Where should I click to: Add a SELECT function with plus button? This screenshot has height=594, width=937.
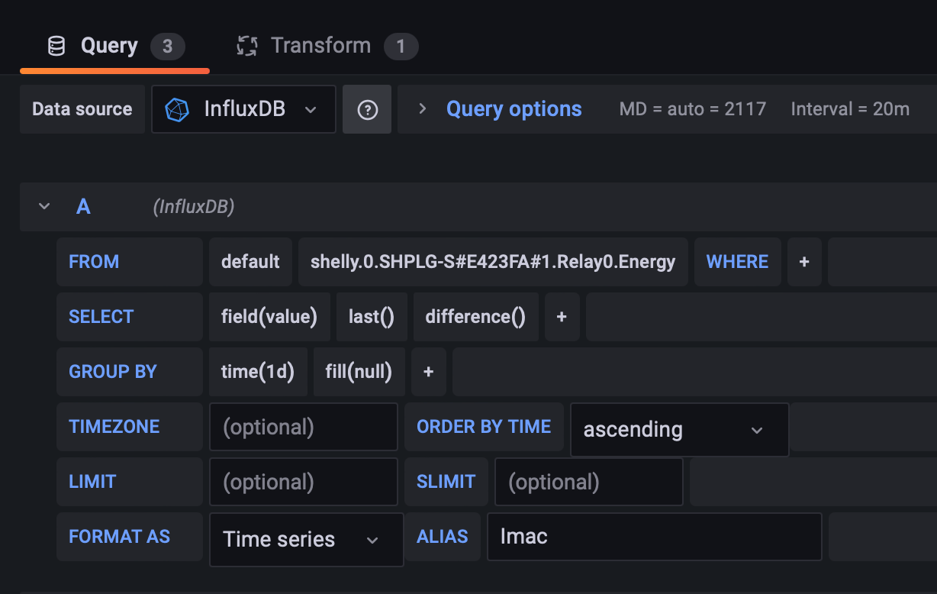pyautogui.click(x=562, y=317)
